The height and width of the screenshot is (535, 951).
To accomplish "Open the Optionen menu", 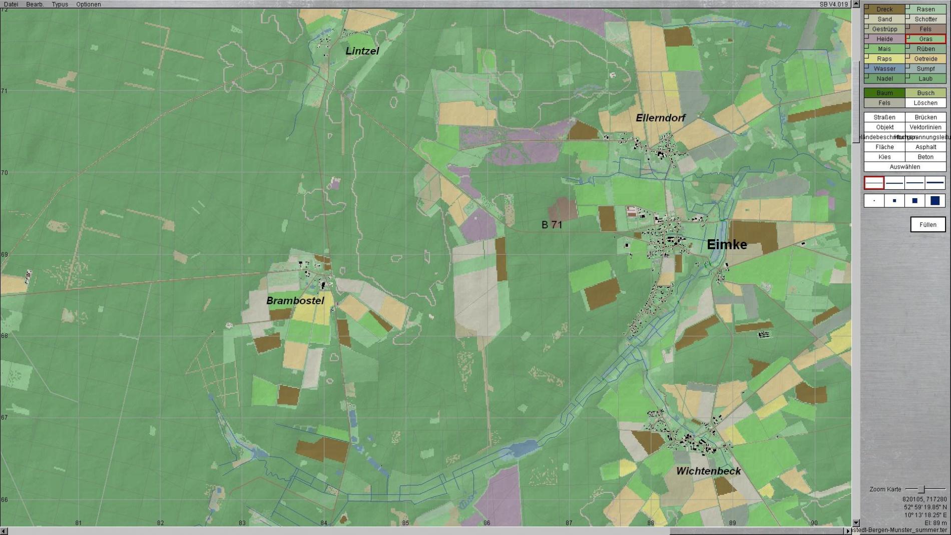I will pos(88,4).
